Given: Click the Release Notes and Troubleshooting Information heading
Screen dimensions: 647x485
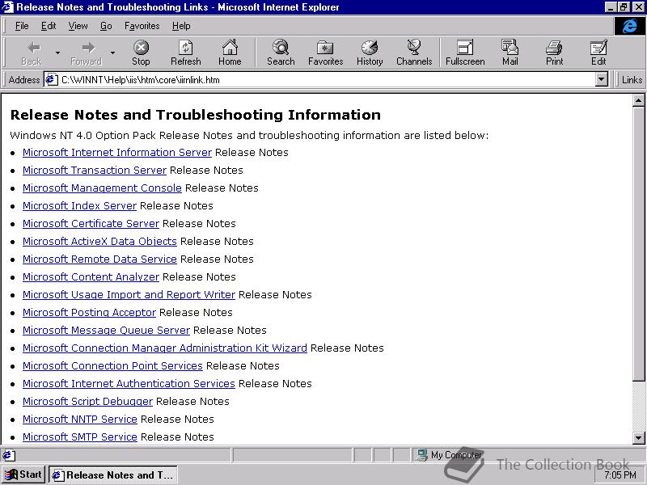Looking at the screenshot, I should [x=196, y=115].
